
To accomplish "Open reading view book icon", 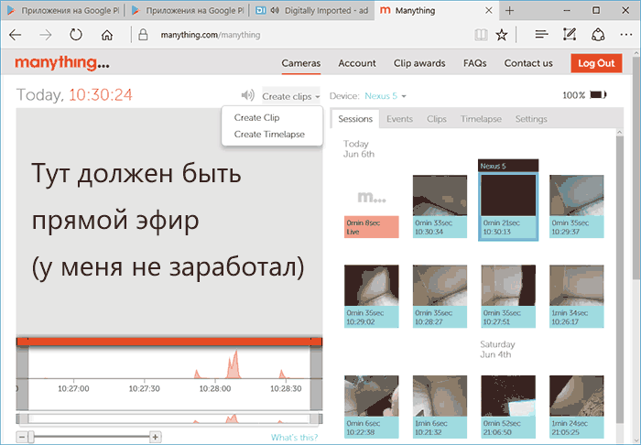I will [481, 35].
